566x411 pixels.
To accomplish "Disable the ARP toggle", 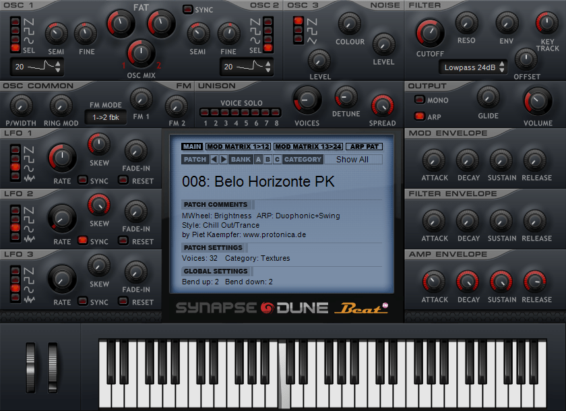I will click(x=419, y=116).
